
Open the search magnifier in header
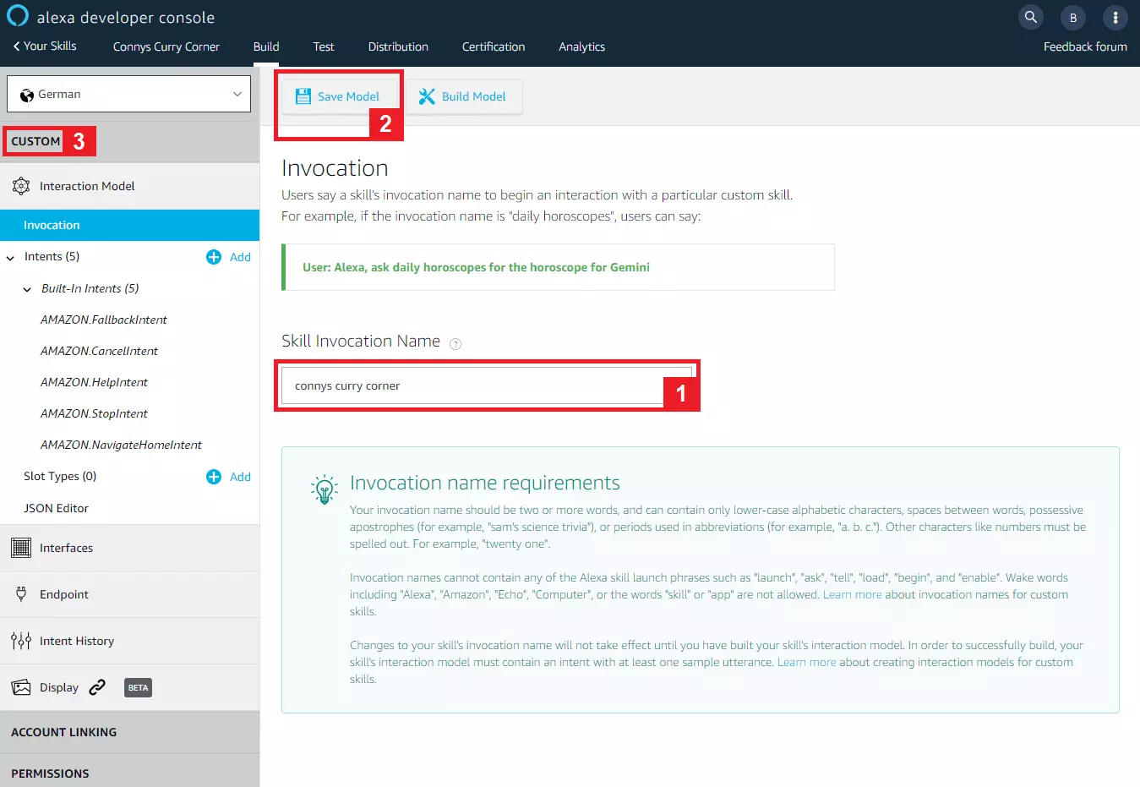click(x=1030, y=17)
